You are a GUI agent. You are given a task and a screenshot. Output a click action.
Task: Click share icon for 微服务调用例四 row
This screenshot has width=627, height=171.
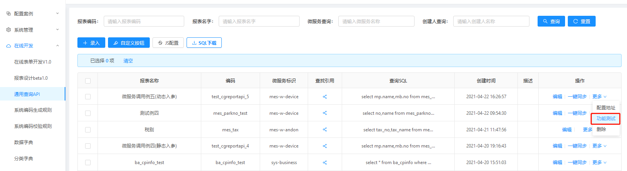click(x=325, y=146)
